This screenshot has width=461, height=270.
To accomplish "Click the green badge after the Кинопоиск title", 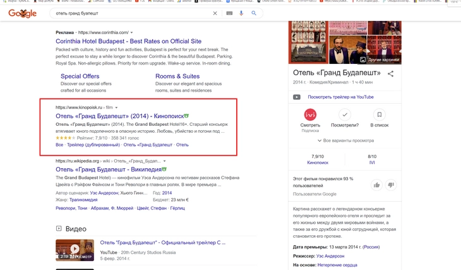I will pos(187,116).
